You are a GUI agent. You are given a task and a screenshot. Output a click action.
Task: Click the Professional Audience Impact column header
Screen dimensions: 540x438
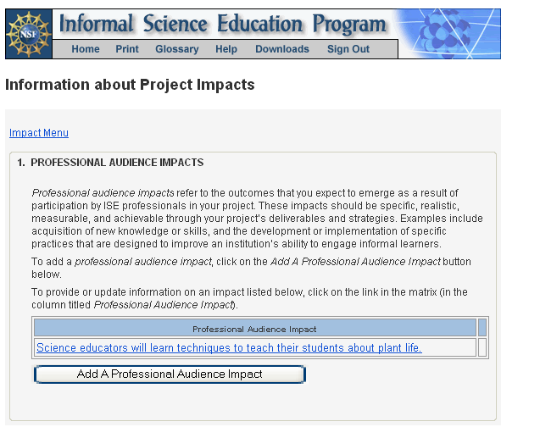254,329
